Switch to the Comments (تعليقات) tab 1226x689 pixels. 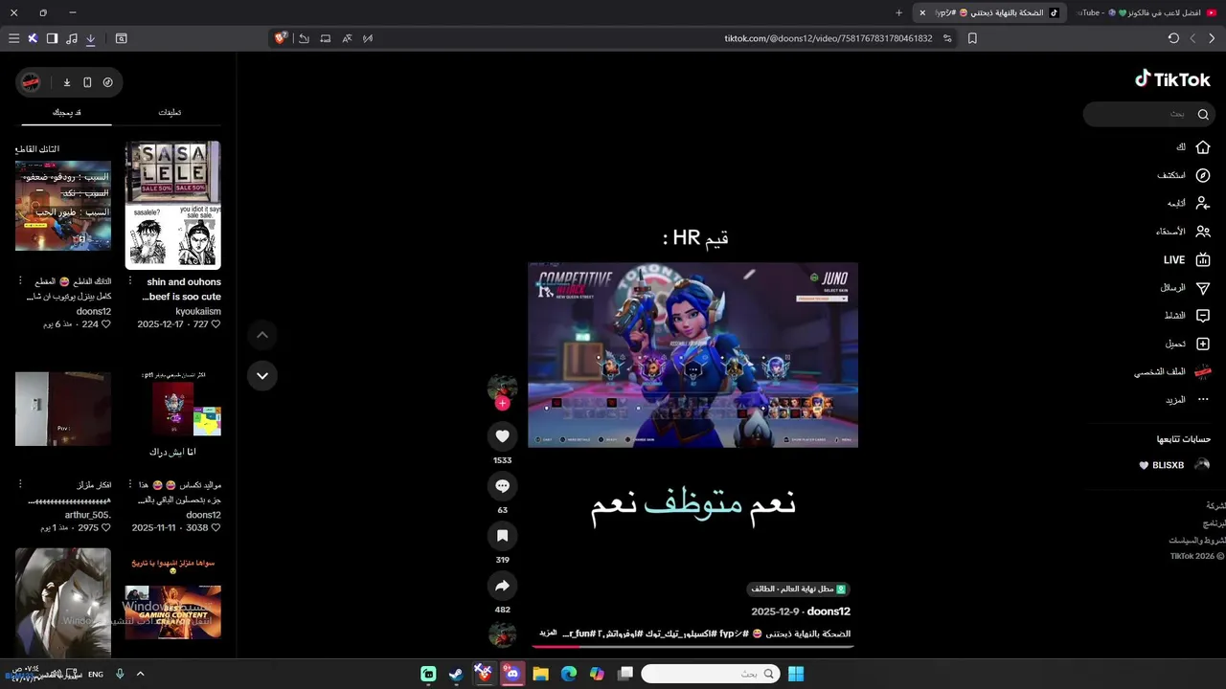pos(170,112)
